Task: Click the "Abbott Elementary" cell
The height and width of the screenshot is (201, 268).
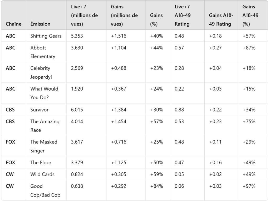Action: click(43, 52)
